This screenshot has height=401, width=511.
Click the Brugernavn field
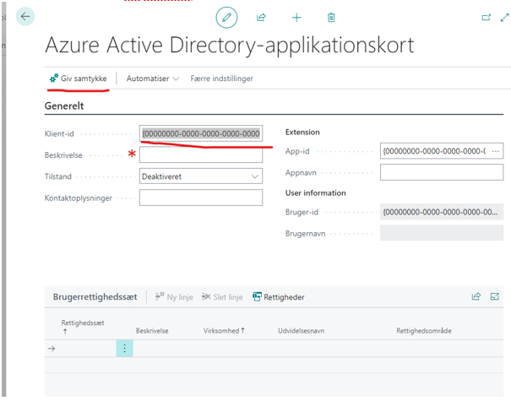point(442,233)
